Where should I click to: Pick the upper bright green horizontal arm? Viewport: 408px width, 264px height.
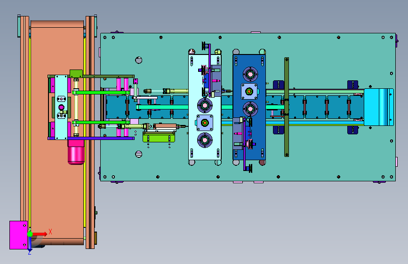click(101, 92)
